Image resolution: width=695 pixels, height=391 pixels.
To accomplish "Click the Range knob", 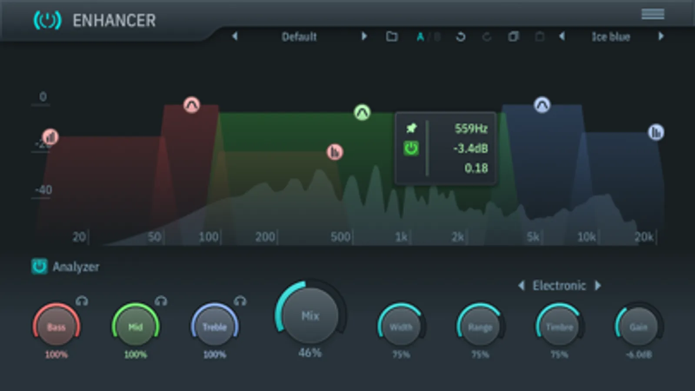I will pyautogui.click(x=480, y=326).
